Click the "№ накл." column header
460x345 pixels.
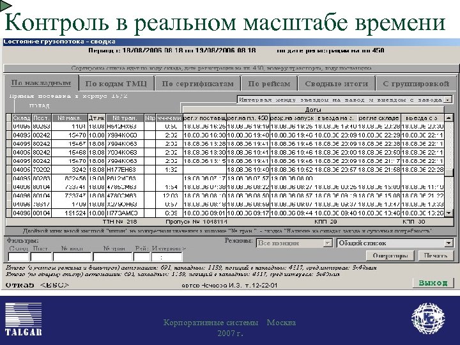(x=70, y=118)
